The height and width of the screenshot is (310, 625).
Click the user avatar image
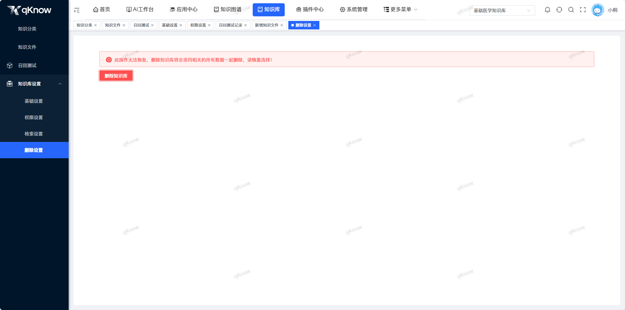[x=598, y=10]
